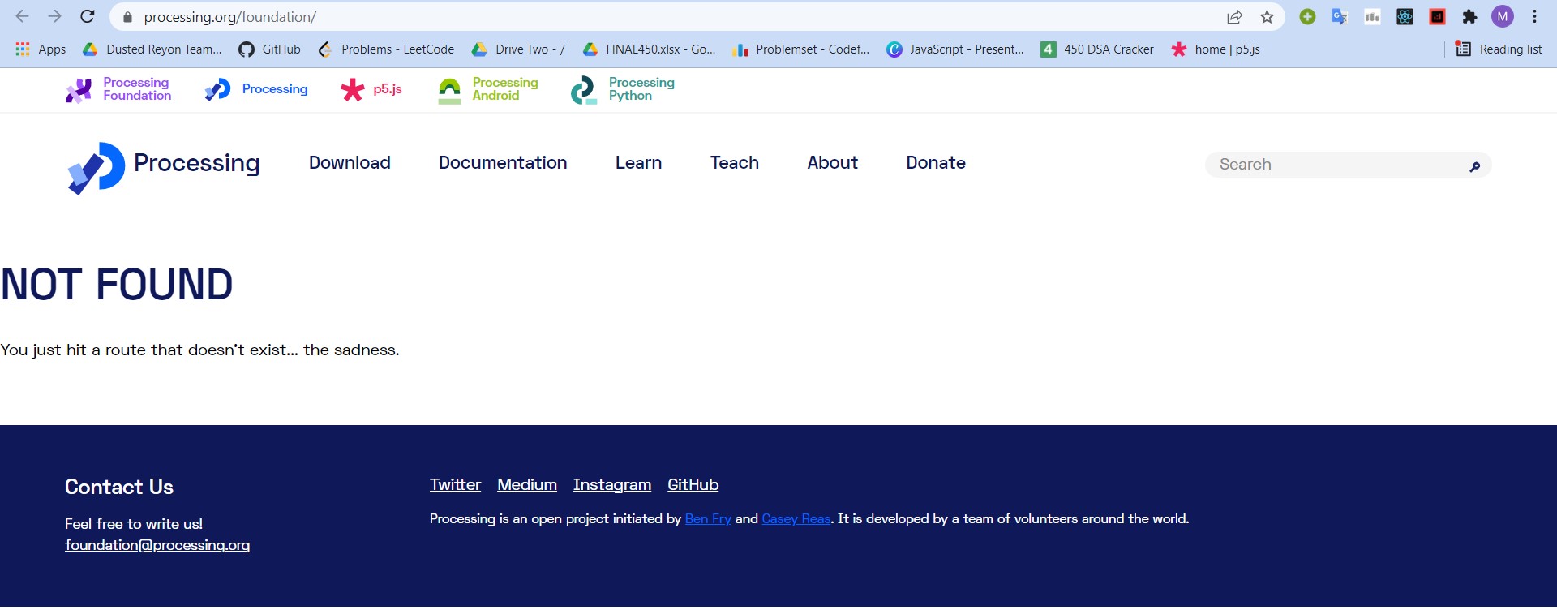Open the GitHub footer link
The width and height of the screenshot is (1557, 610).
pos(693,485)
